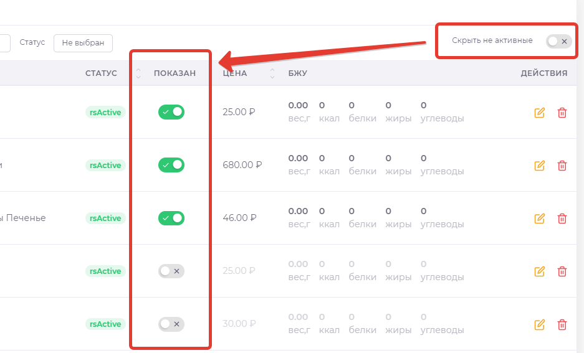Image resolution: width=584 pixels, height=353 pixels.
Task: Sort table by the Статус column arrows
Action: pyautogui.click(x=138, y=73)
